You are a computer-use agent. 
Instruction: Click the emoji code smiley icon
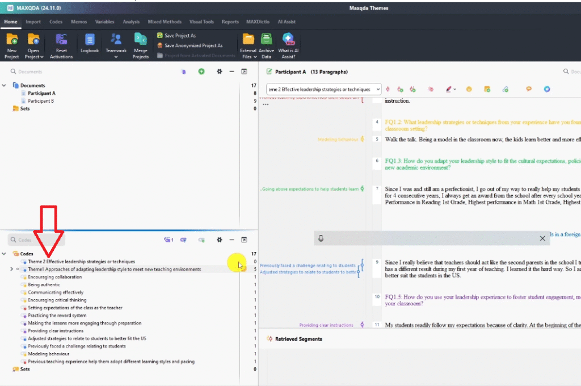tap(469, 89)
